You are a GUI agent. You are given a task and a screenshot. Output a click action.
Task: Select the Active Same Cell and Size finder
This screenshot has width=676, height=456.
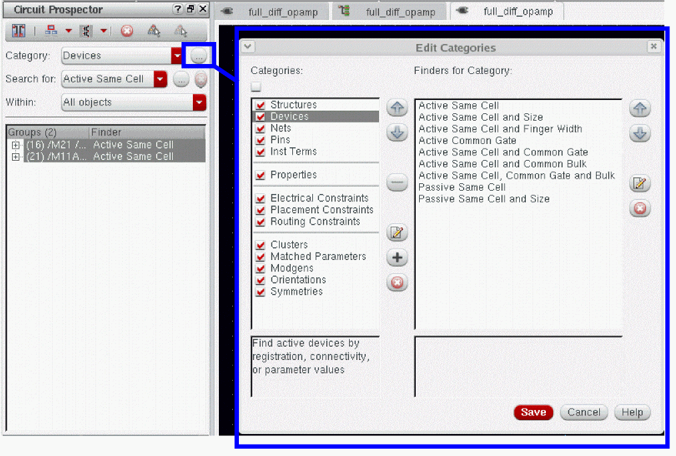(x=480, y=117)
